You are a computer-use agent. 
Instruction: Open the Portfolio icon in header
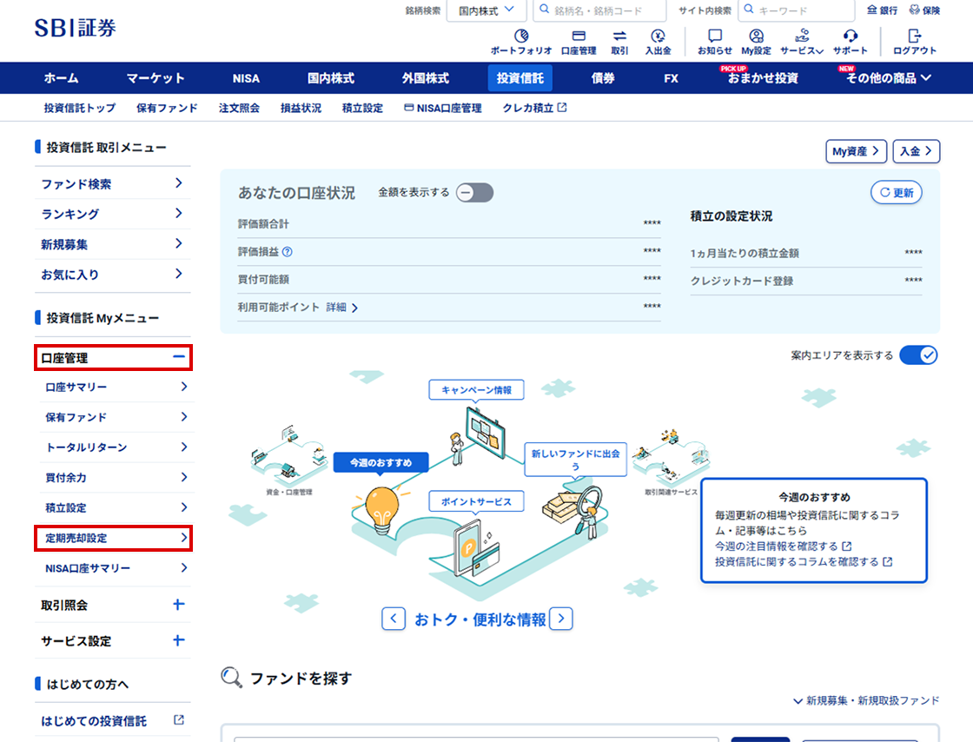pos(520,36)
